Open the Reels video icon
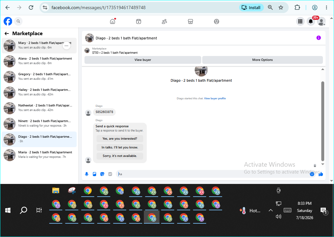Viewport: 334px width, 237px height. (138, 21)
